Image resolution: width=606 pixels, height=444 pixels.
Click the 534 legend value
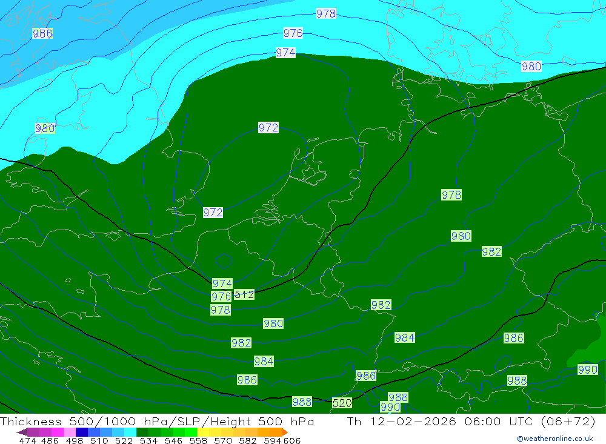148,440
